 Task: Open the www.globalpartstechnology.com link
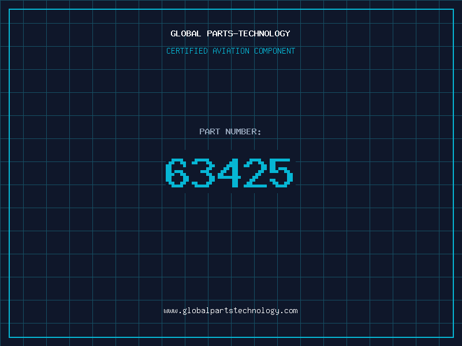230,311
